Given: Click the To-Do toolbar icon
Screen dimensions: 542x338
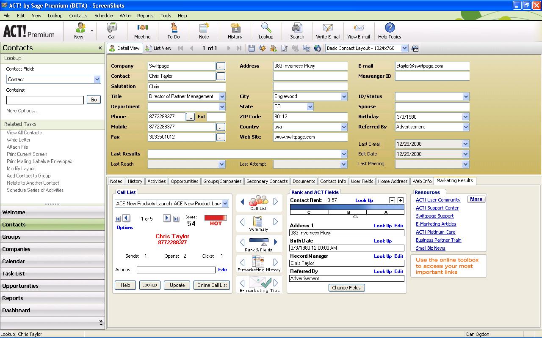Looking at the screenshot, I should click(x=174, y=31).
